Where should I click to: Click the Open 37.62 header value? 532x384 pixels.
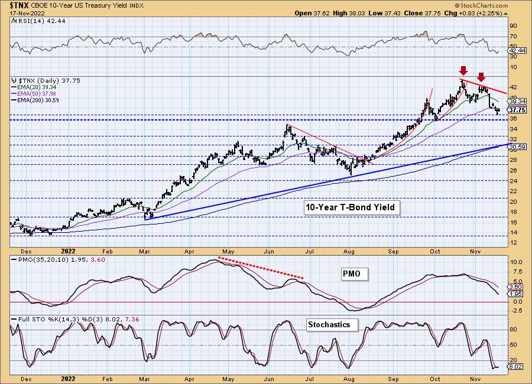tap(312, 13)
